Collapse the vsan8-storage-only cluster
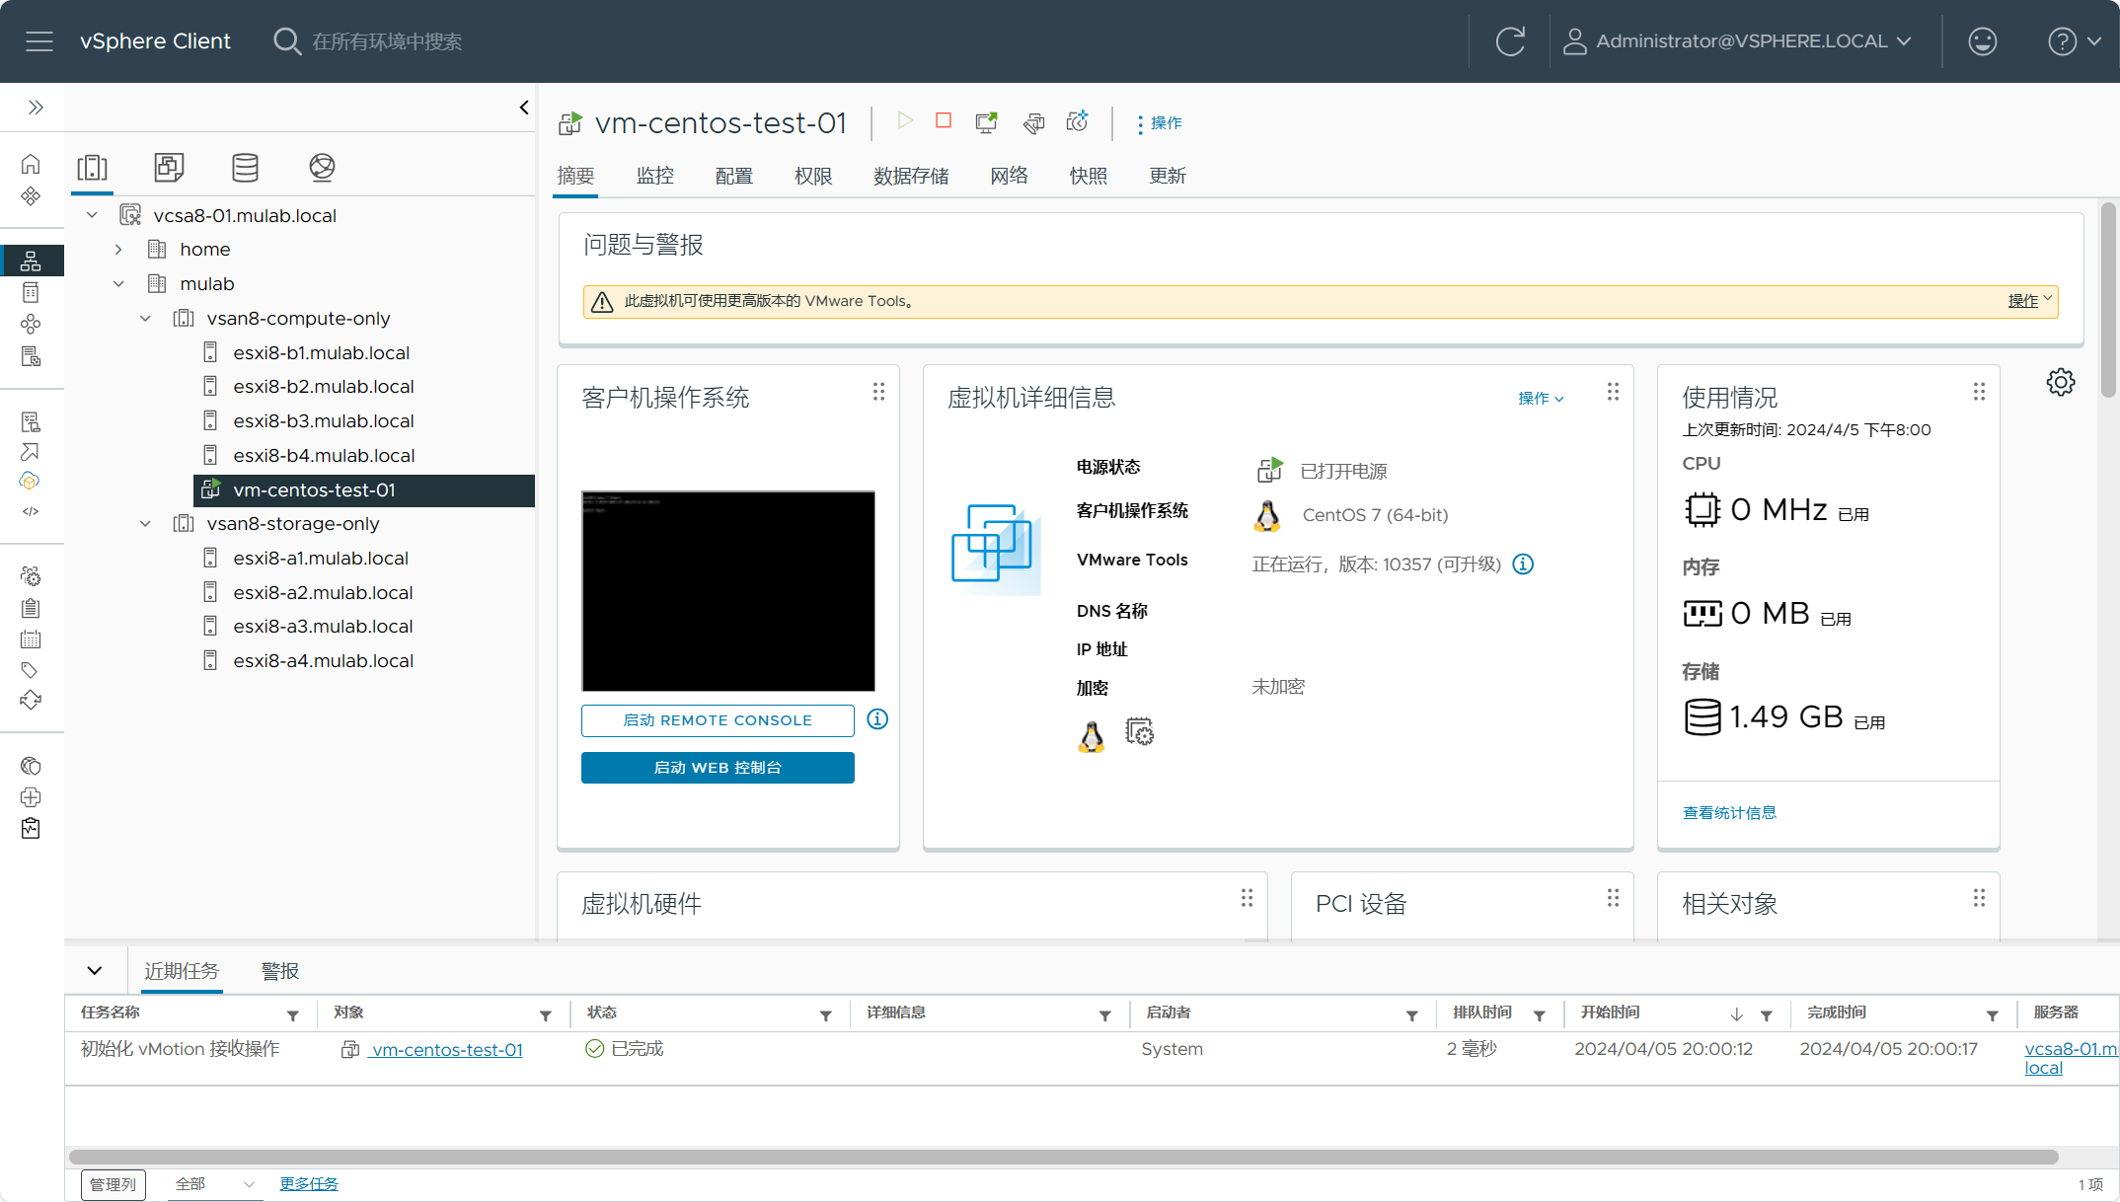This screenshot has height=1202, width=2120. point(145,524)
